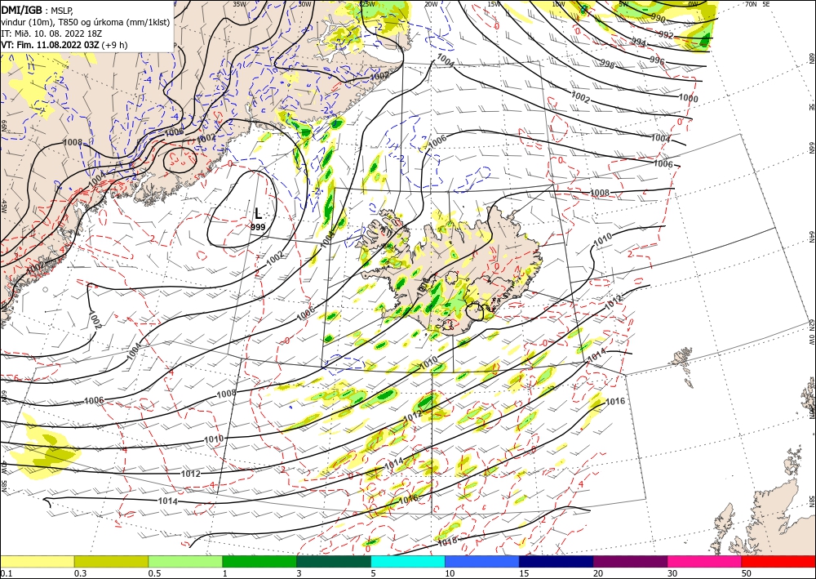Click the legend tick label '0.1'
The height and width of the screenshot is (579, 816).
pyautogui.click(x=6, y=573)
